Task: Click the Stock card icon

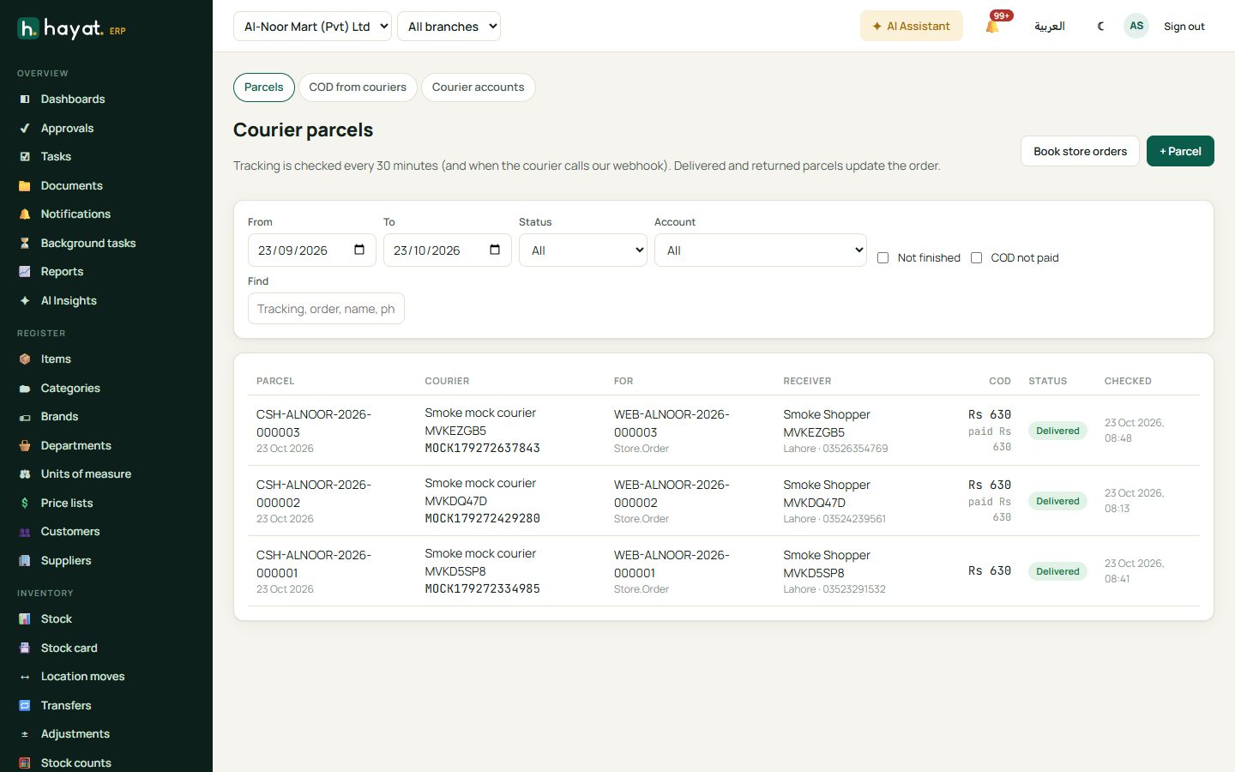Action: coord(25,648)
